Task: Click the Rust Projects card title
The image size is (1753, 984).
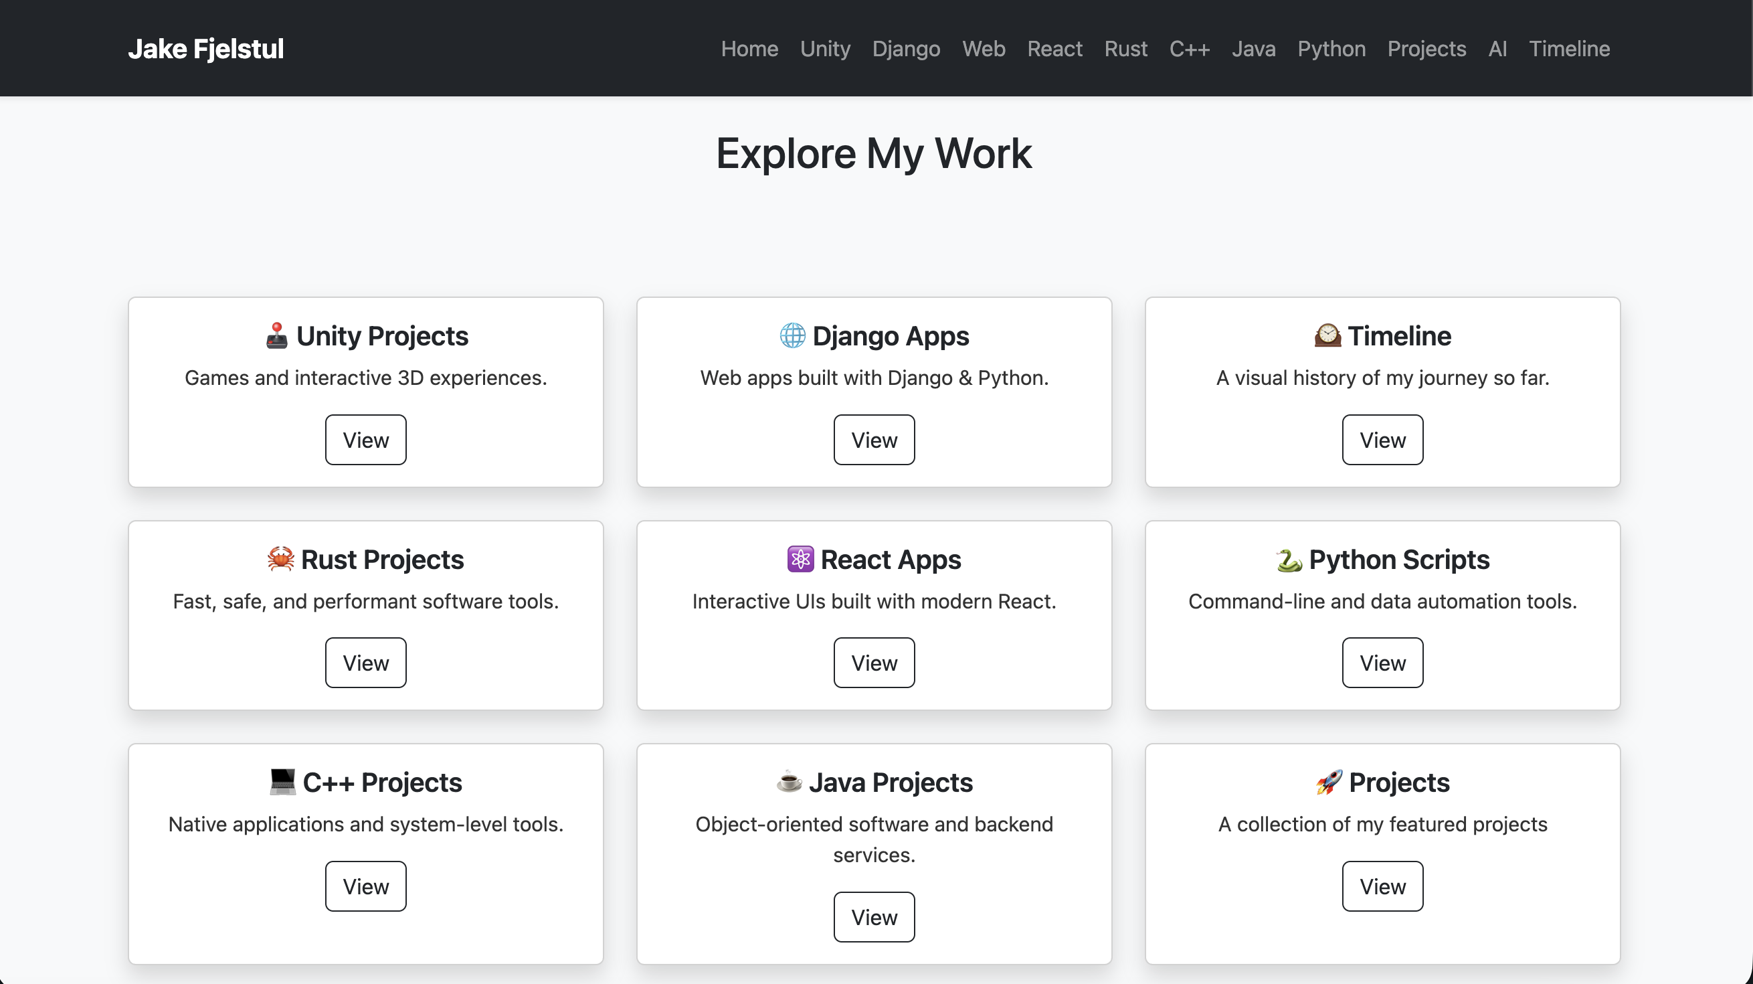Action: pos(383,559)
